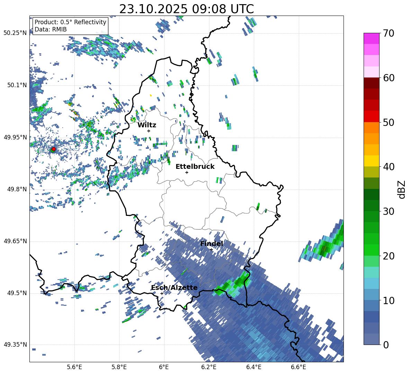
Task: Click the colorbar tick label 0
Action: [386, 345]
